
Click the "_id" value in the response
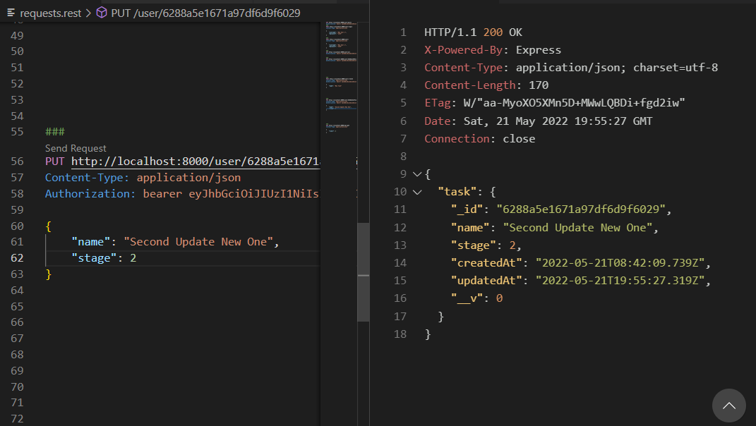pyautogui.click(x=581, y=209)
